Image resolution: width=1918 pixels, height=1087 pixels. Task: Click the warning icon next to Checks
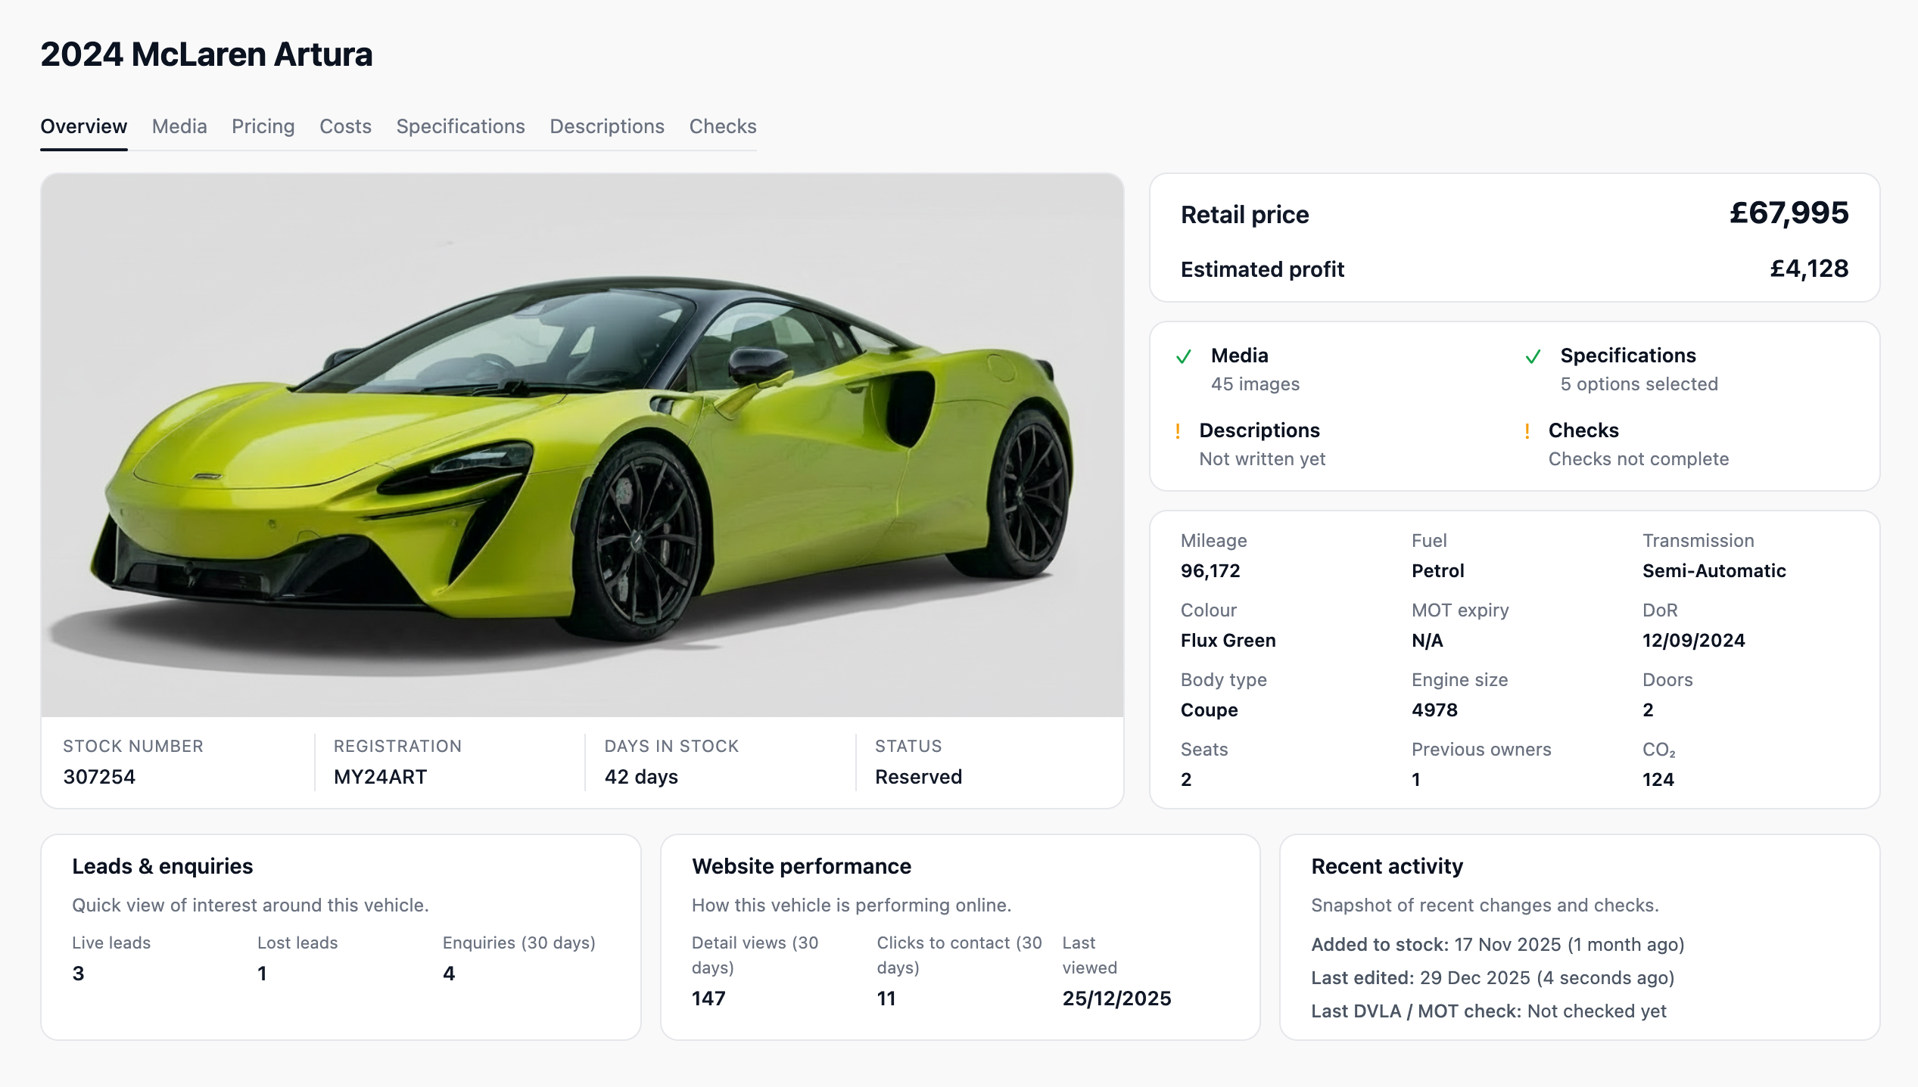tap(1527, 430)
